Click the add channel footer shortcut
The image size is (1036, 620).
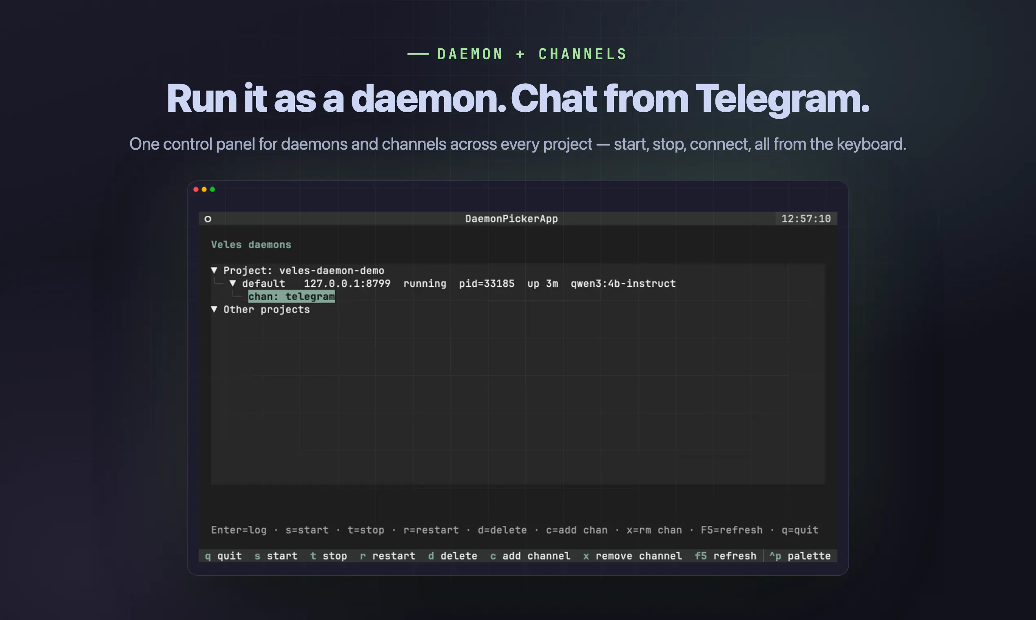pyautogui.click(x=530, y=556)
